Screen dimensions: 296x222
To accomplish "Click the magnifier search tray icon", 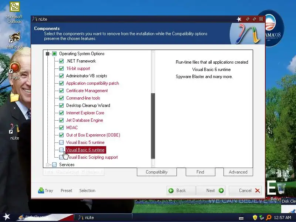I will 269,218.
